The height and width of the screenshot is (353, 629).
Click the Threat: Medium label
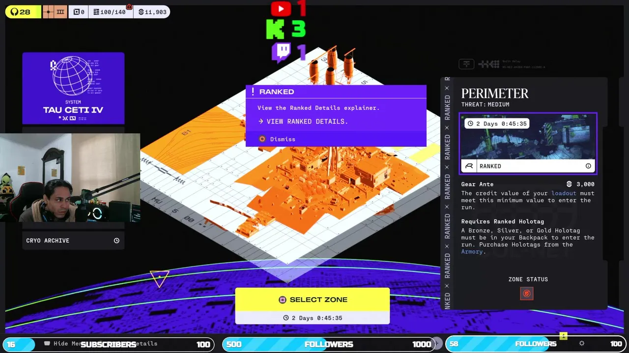click(x=485, y=104)
